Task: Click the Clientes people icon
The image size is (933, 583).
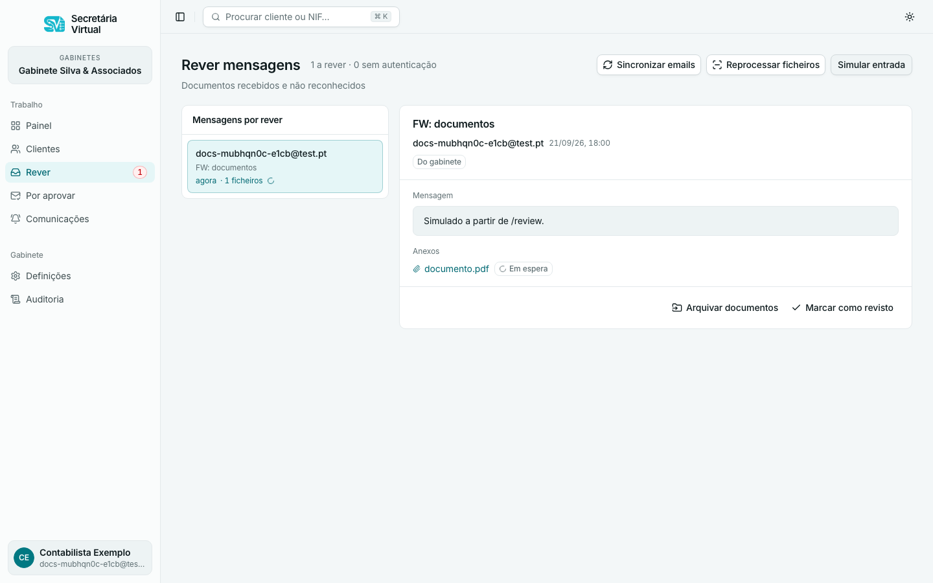Action: tap(16, 149)
